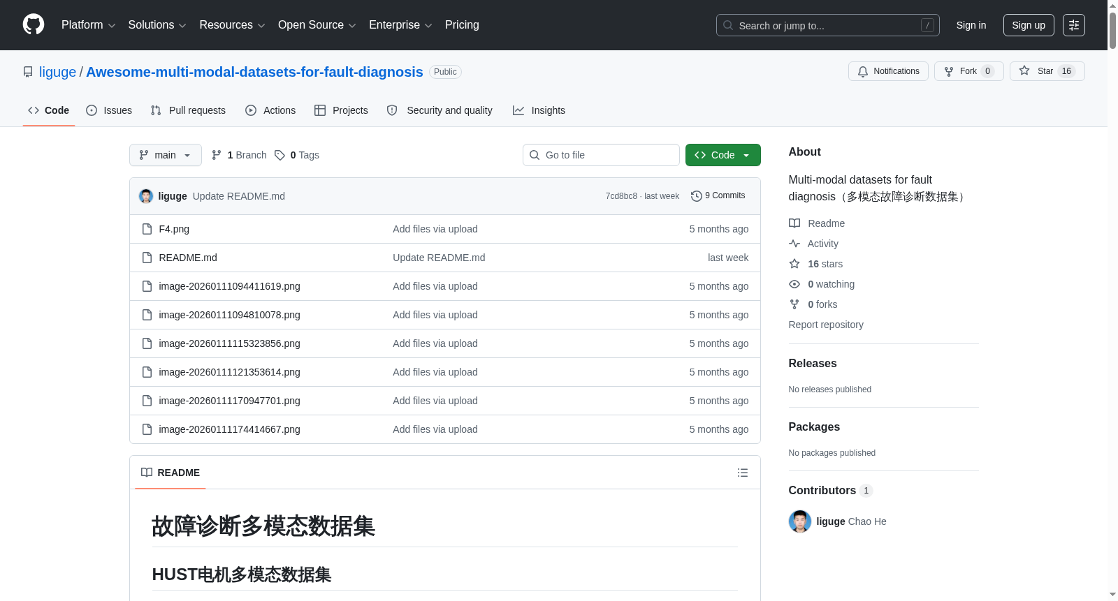The image size is (1118, 601).
Task: Switch to the Pull requests tab
Action: click(x=188, y=110)
